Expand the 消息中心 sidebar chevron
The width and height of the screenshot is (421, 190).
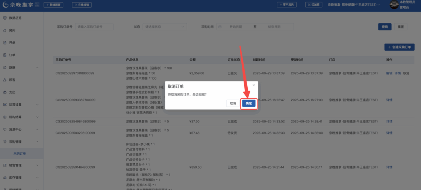[37, 129]
